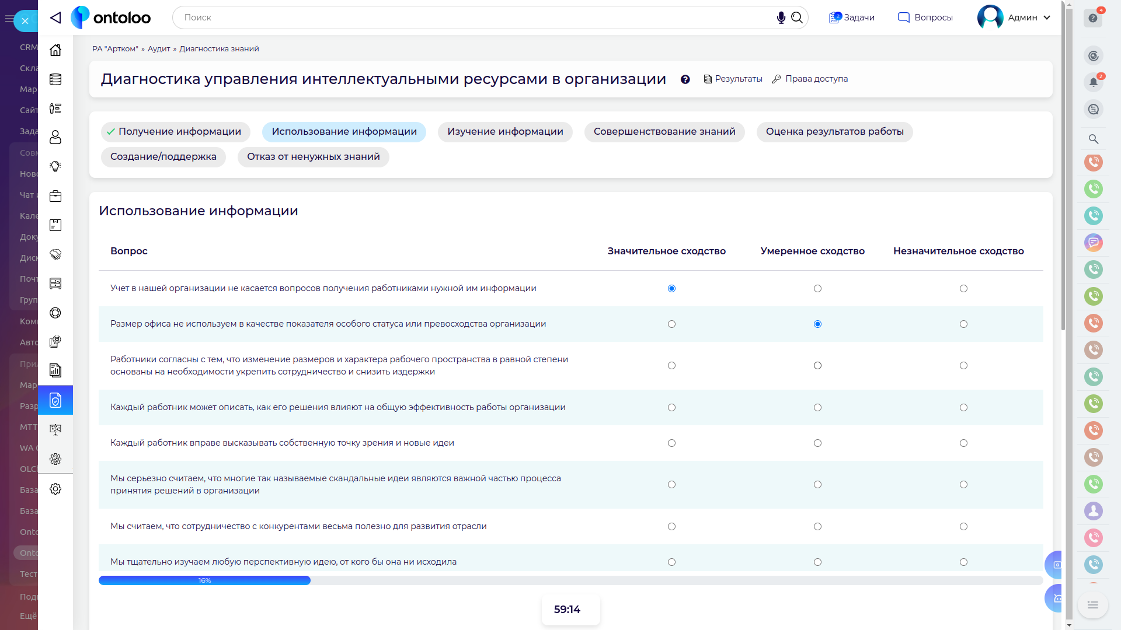1121x630 pixels.
Task: Open the Результаты link
Action: (x=733, y=79)
